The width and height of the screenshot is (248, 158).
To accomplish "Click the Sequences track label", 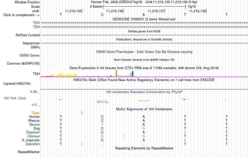I will pyautogui.click(x=31, y=43).
